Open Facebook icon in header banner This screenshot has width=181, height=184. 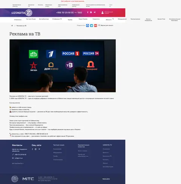click(x=88, y=12)
